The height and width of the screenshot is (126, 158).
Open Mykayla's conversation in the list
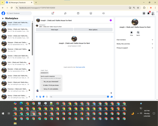(x=16, y=43)
